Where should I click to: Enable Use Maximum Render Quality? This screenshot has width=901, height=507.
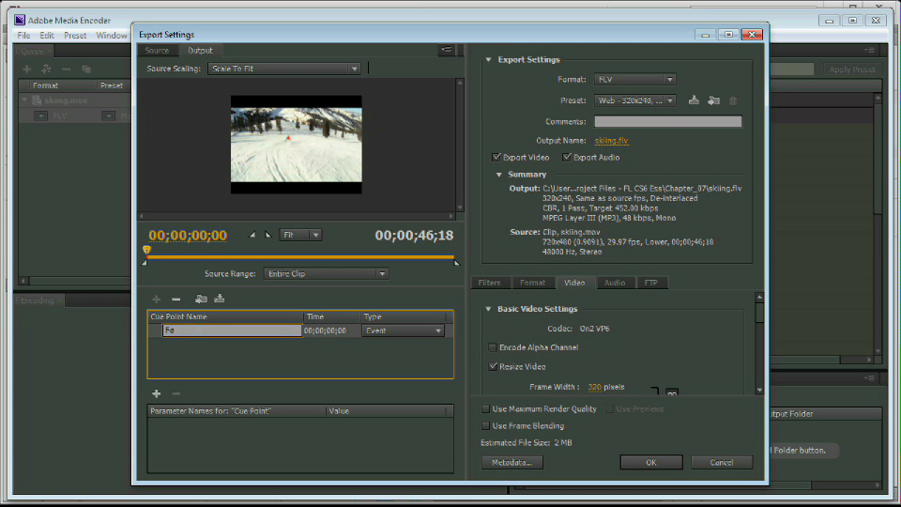485,408
